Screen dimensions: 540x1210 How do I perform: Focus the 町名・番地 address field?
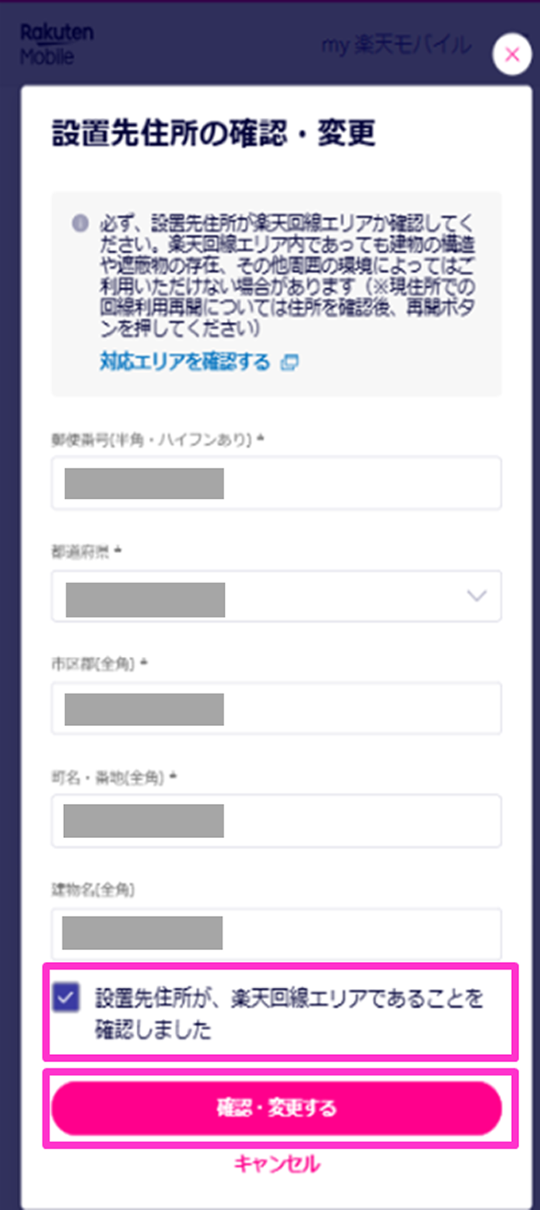coord(276,821)
